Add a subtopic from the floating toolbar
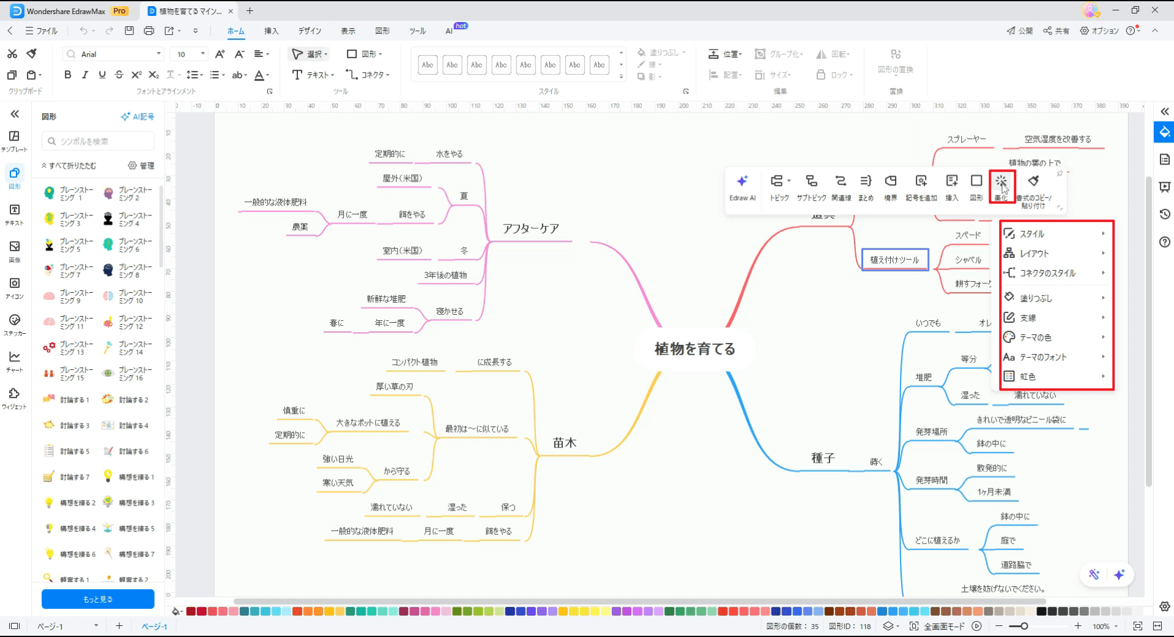This screenshot has height=637, width=1174. click(811, 188)
